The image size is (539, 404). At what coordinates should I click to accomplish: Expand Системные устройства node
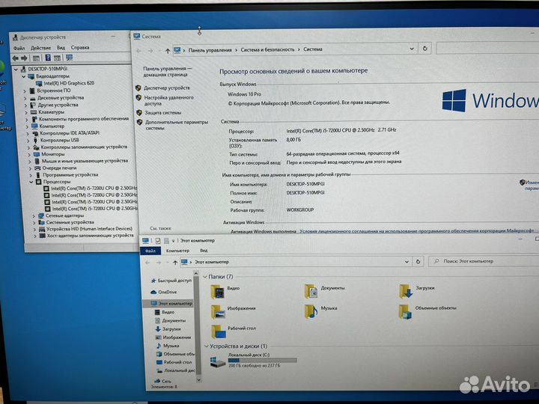coord(34,223)
